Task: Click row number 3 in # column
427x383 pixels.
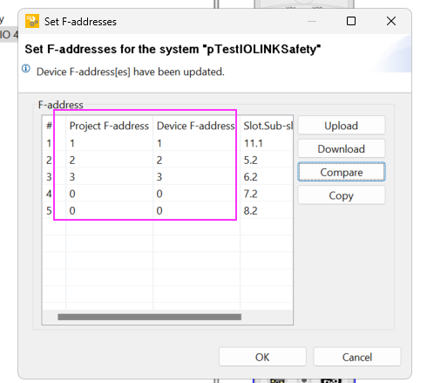Action: 49,177
